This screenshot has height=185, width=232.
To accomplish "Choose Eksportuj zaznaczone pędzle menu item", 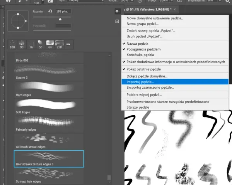I will (x=175, y=87).
